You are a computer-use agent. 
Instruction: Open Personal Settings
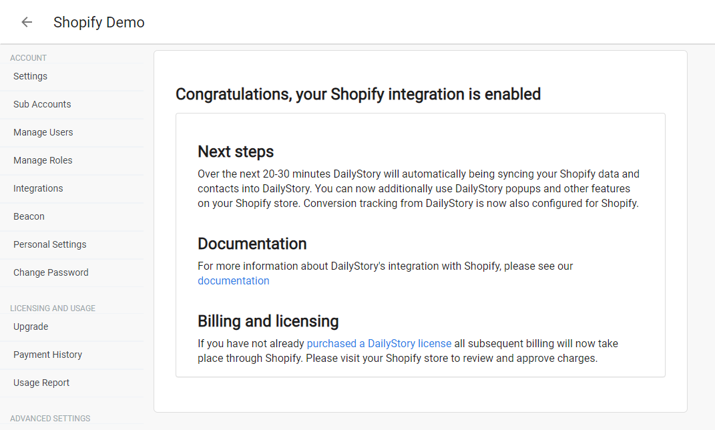pos(49,244)
